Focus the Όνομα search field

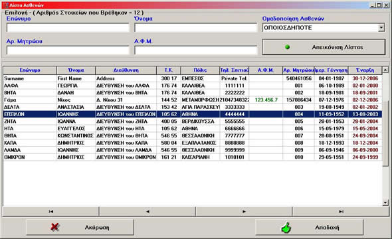[195, 28]
